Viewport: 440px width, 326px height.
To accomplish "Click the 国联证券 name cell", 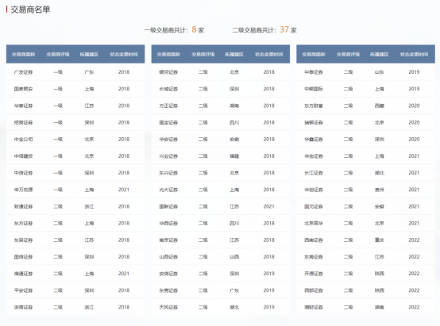I will click(168, 206).
